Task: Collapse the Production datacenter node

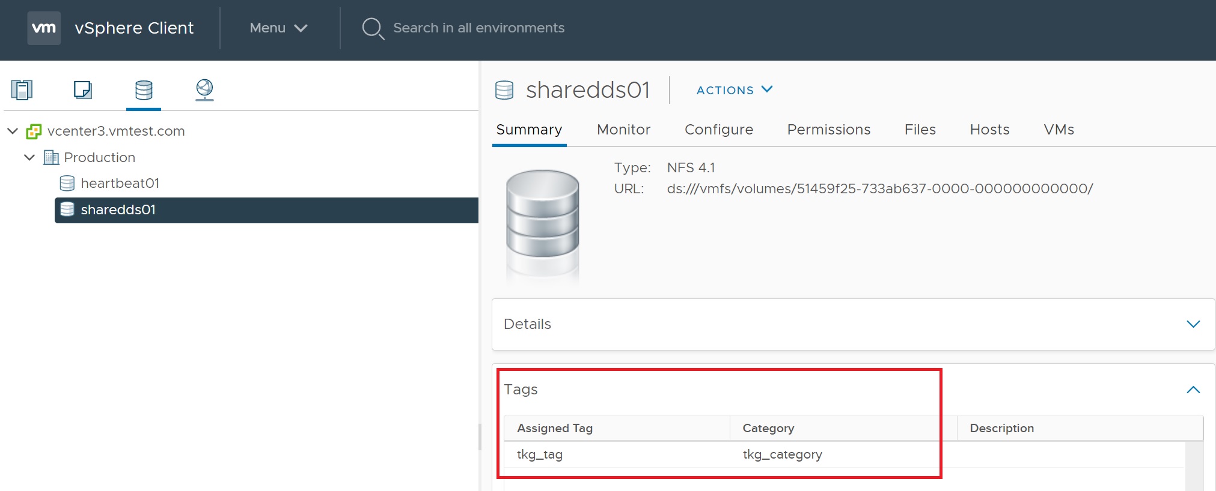Action: coord(29,157)
